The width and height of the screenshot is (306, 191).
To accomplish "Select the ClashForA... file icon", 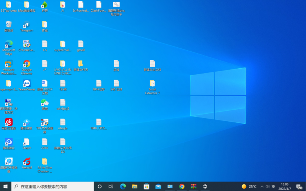I will click(99, 7).
